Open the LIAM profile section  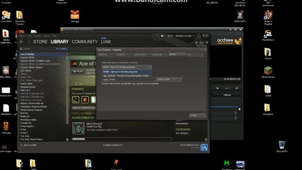point(106,42)
